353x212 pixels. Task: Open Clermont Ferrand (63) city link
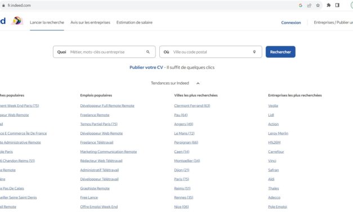(x=192, y=106)
